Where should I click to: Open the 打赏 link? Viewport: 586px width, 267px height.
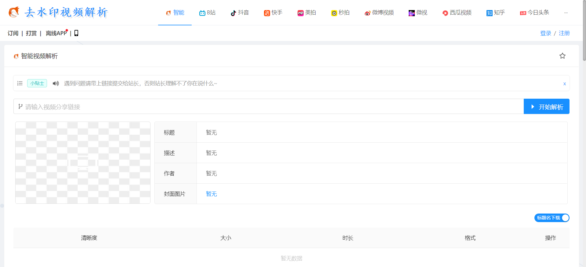pyautogui.click(x=31, y=33)
